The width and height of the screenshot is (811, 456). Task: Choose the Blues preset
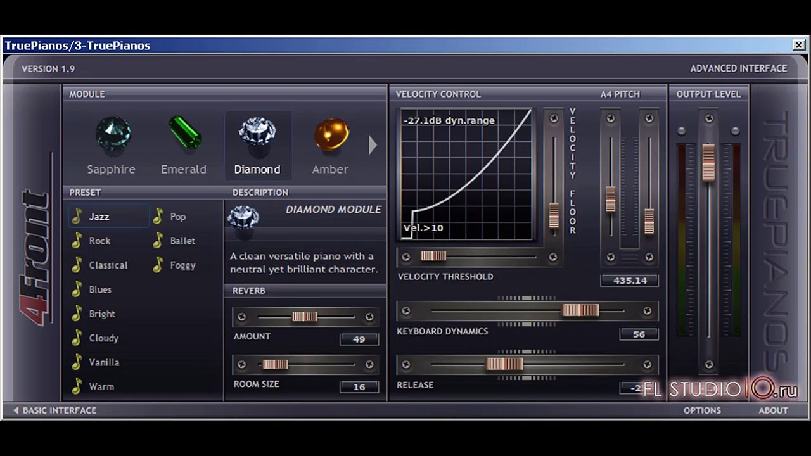[x=100, y=289]
